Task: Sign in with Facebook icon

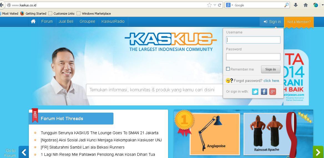Action: [264, 92]
